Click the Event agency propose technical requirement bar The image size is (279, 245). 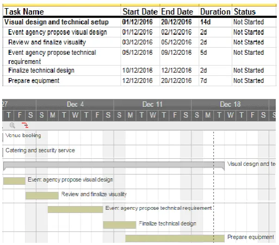click(76, 209)
